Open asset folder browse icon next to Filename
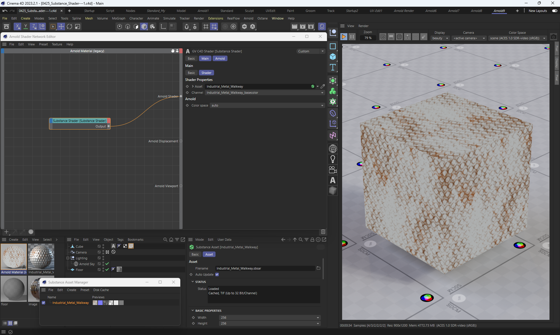Viewport: 560px width, 335px height. point(318,268)
